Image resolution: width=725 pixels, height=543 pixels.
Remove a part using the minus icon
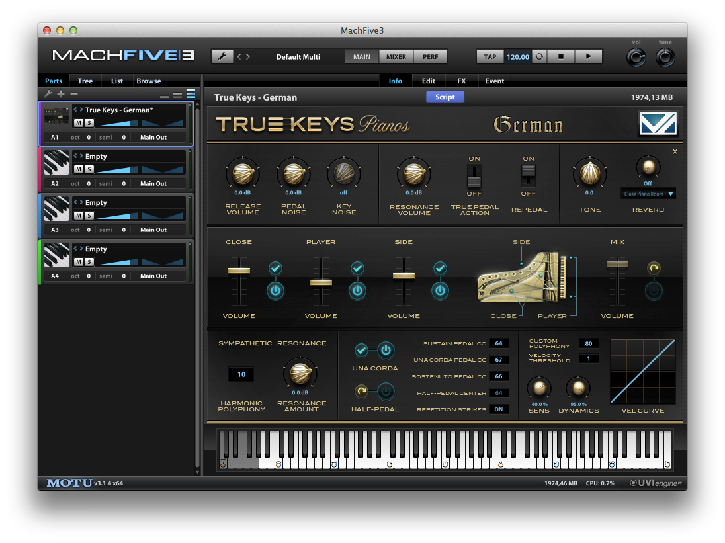(x=73, y=94)
